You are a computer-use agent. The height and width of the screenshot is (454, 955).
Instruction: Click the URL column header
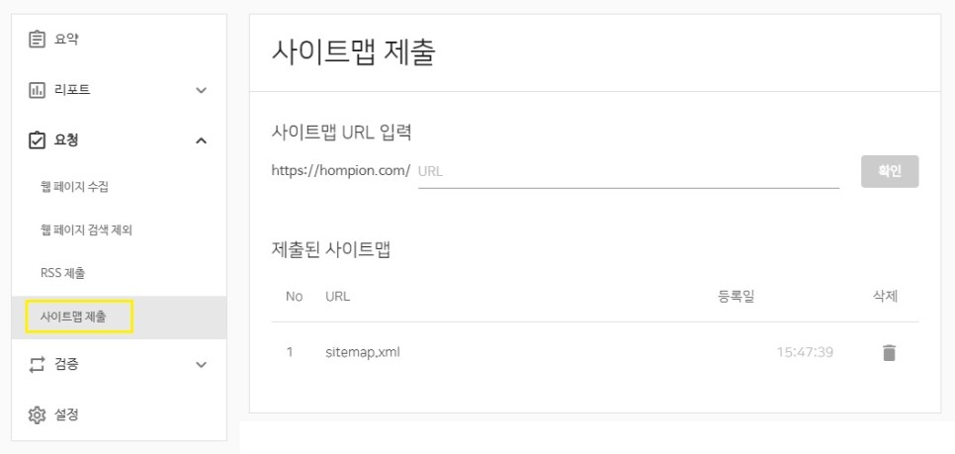(337, 296)
